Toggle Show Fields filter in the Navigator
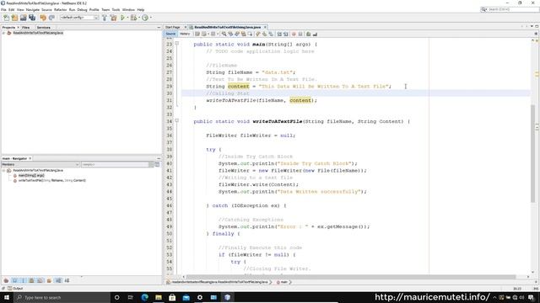The image size is (540, 303). pos(14,280)
